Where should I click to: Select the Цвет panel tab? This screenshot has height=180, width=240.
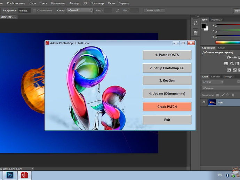pyautogui.click(x=205, y=19)
